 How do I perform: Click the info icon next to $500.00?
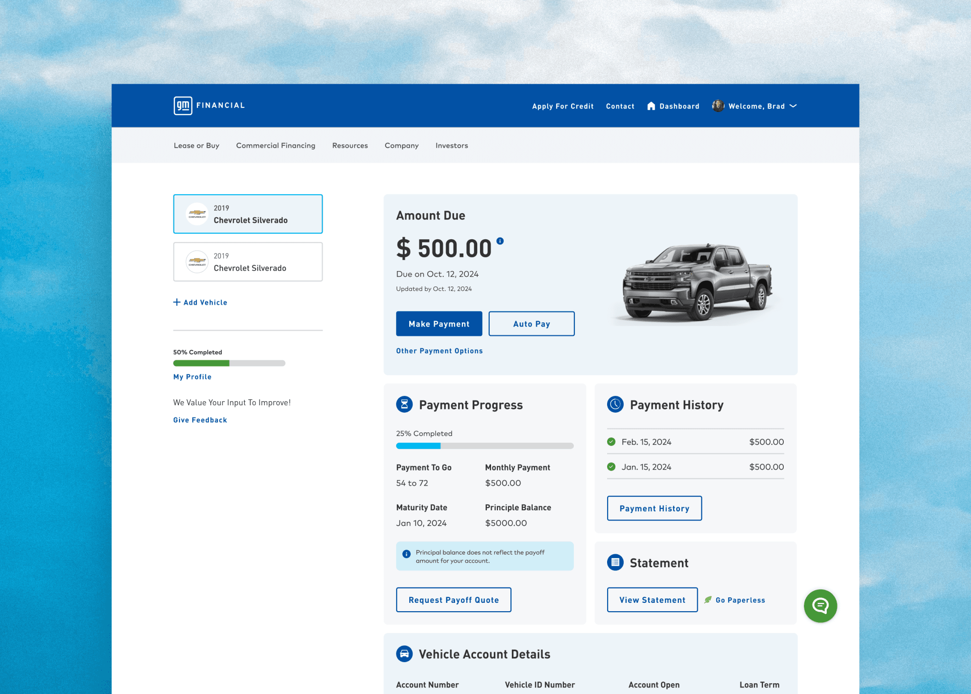click(x=500, y=241)
